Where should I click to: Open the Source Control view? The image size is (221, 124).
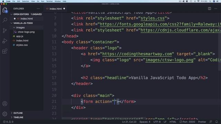click(5, 30)
